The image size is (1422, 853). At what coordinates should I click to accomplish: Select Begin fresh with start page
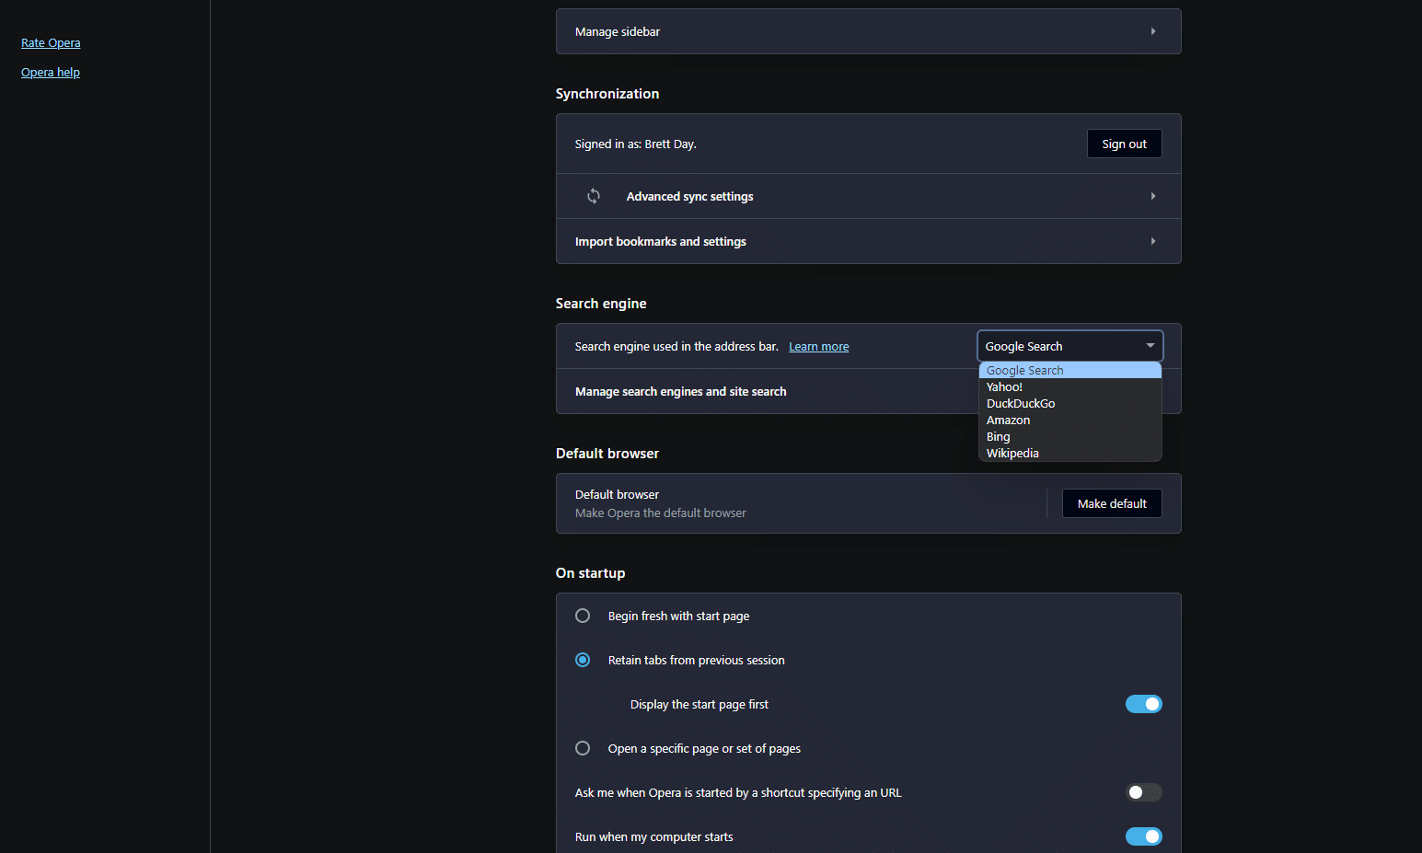[583, 616]
